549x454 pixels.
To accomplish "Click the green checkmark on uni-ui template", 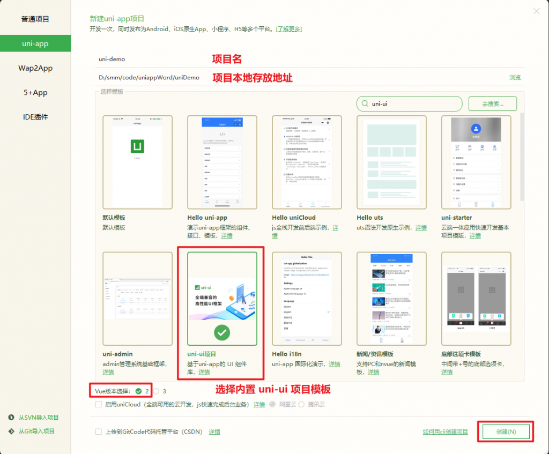I will 222,332.
